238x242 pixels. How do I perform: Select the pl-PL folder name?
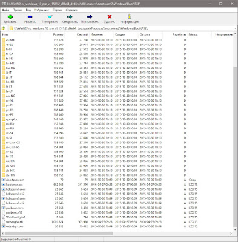[x=10, y=105]
